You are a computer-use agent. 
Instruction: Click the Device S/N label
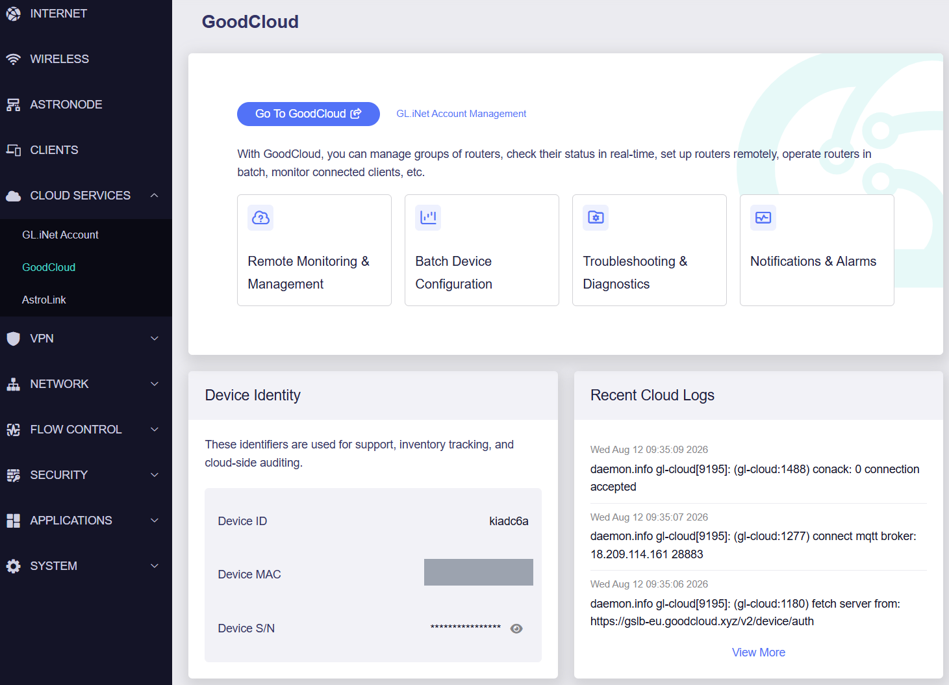(246, 628)
